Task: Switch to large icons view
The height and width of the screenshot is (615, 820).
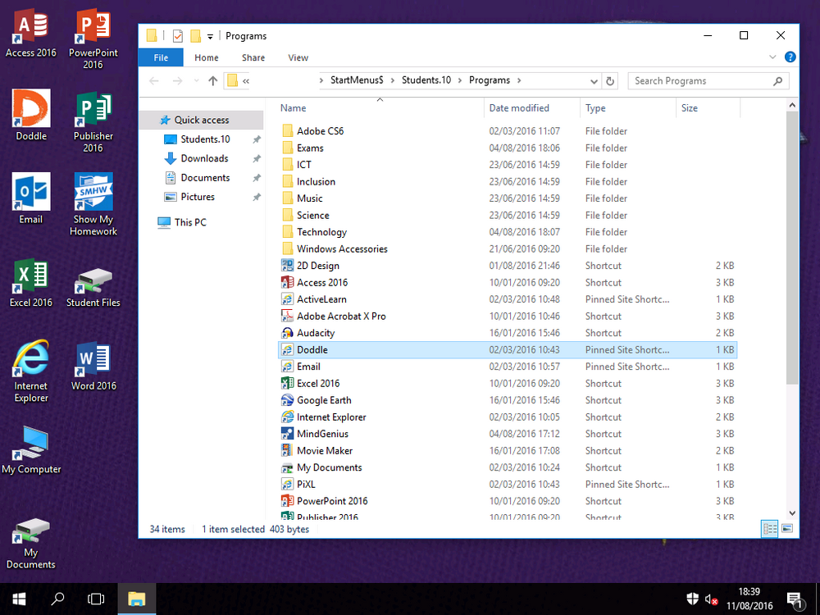Action: (787, 528)
